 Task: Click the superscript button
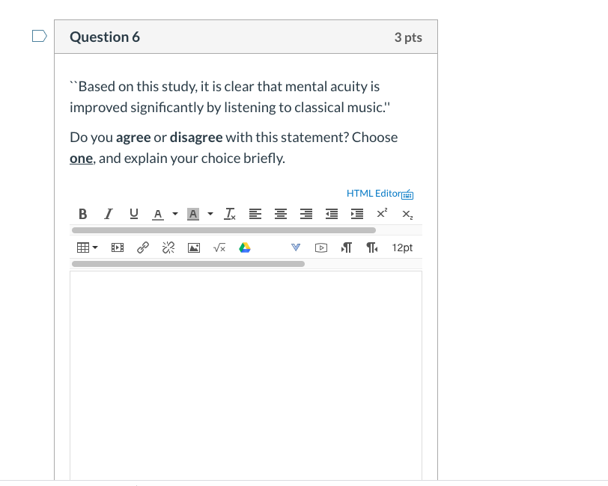coord(382,213)
